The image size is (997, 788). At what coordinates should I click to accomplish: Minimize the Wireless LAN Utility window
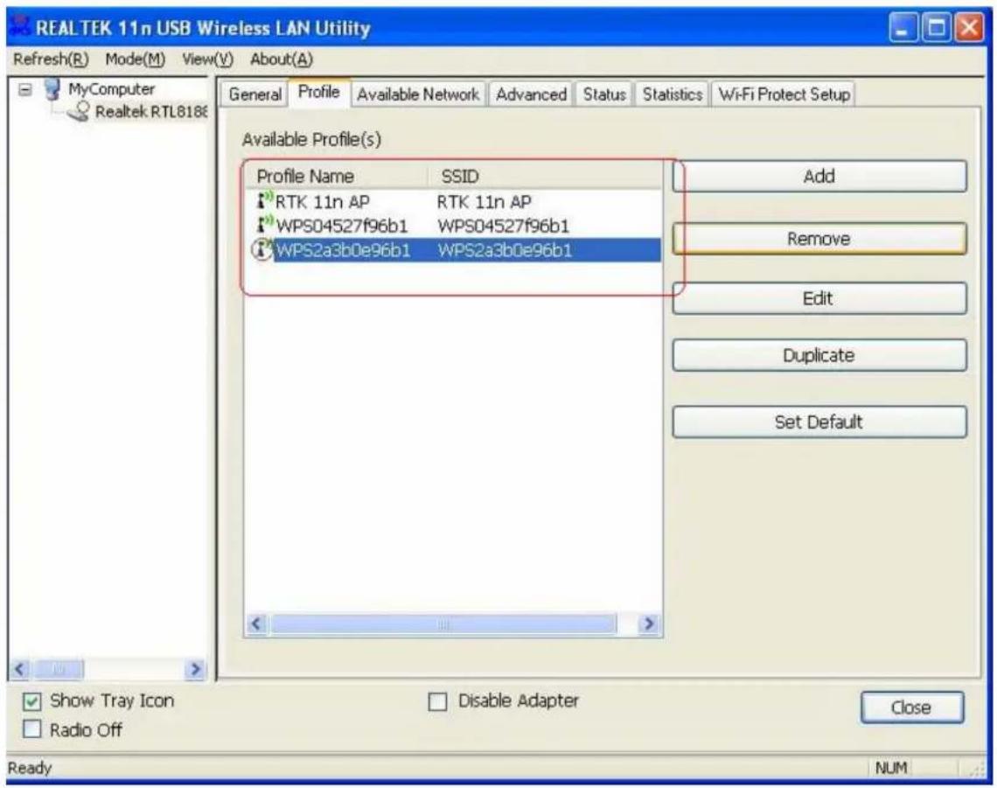[903, 28]
